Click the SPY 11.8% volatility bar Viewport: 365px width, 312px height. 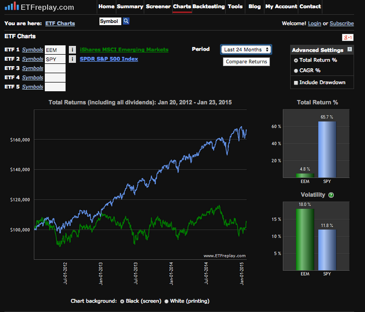(x=327, y=250)
